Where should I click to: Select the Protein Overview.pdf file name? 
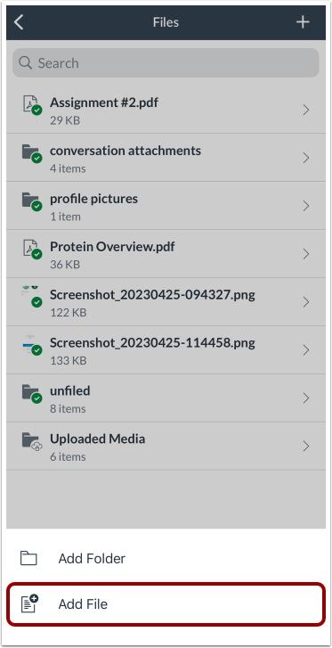pyautogui.click(x=112, y=247)
